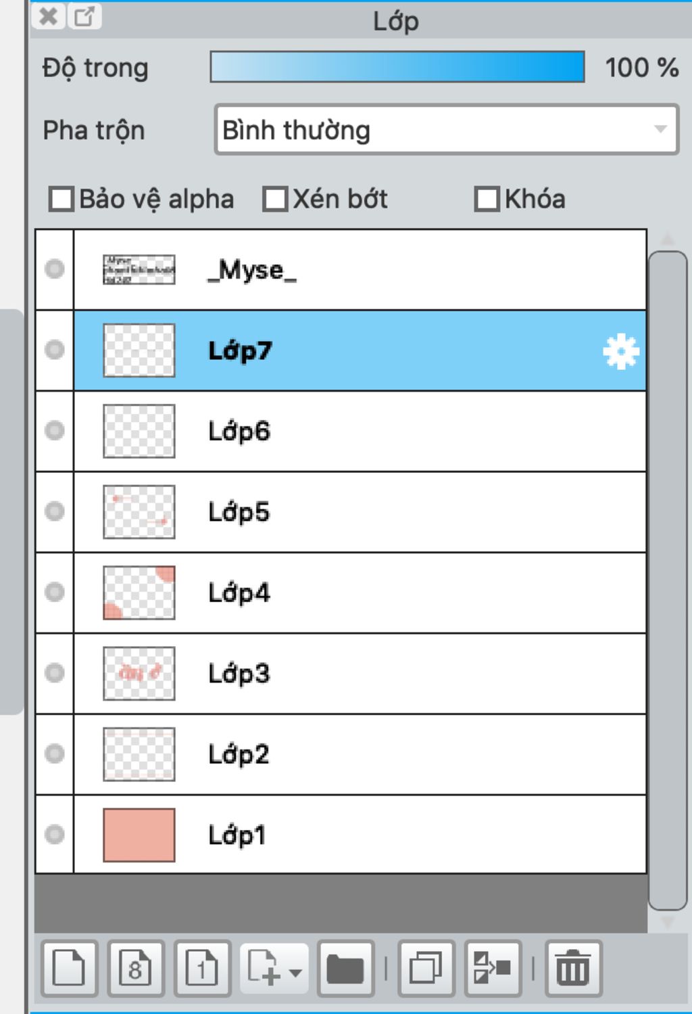Add a new 8-bit layer

click(x=135, y=969)
